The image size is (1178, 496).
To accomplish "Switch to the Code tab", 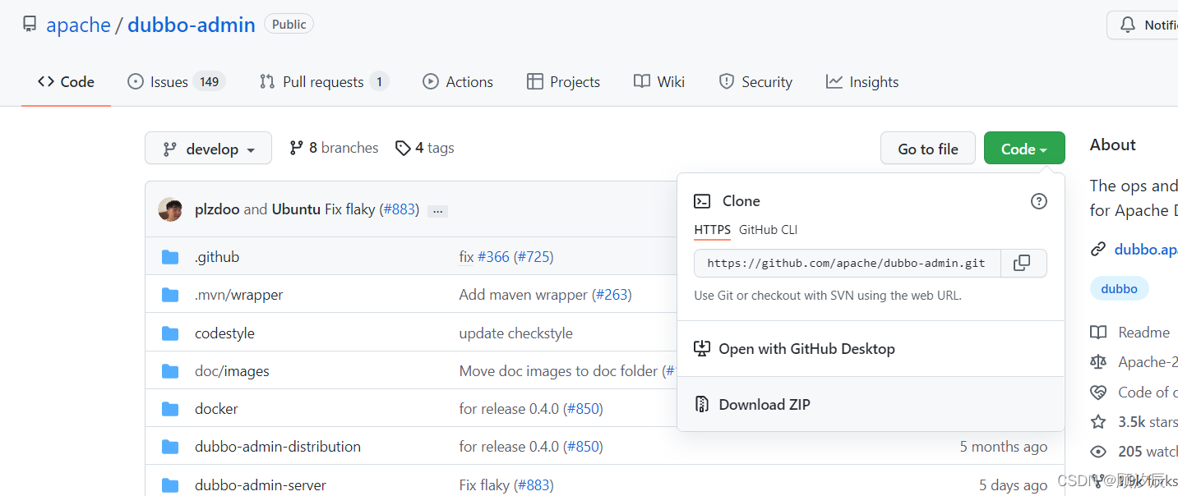I will [x=66, y=81].
